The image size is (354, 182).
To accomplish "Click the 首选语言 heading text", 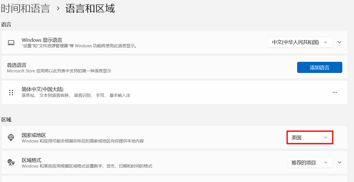I will [x=17, y=65].
